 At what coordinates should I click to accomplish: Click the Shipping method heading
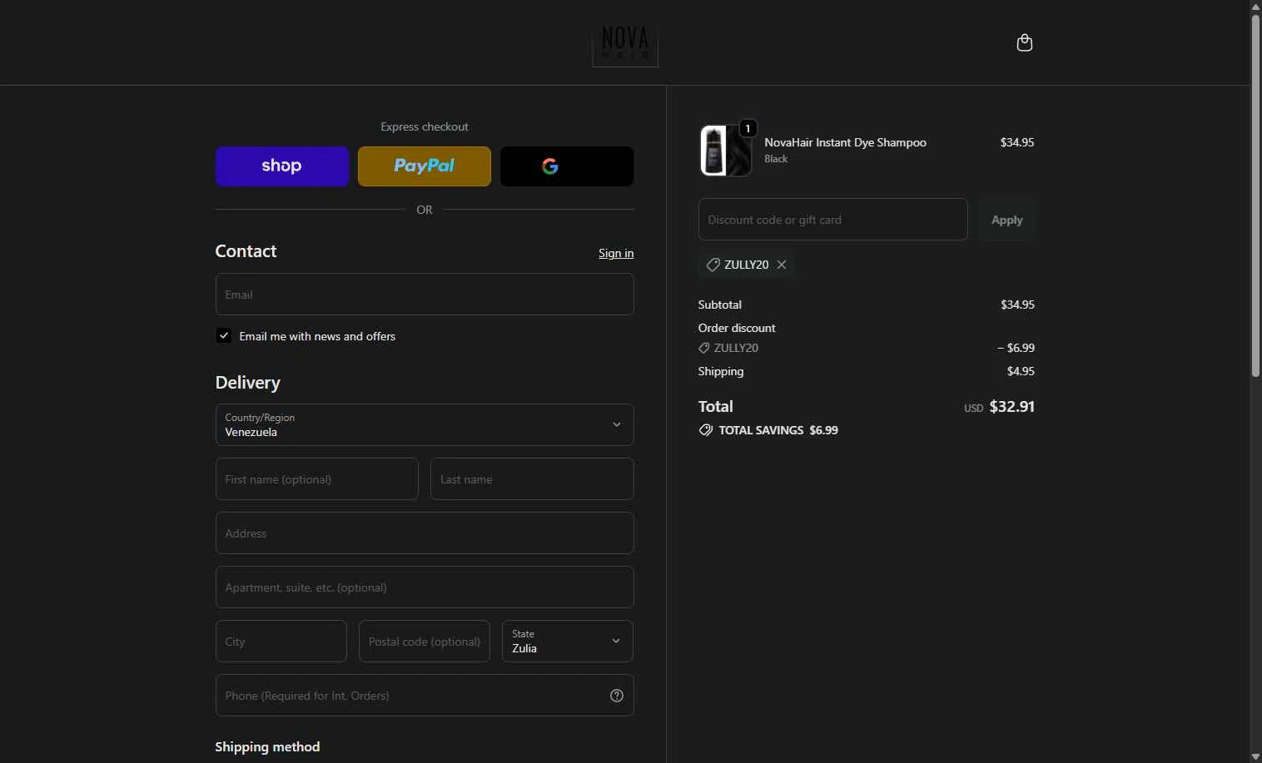(267, 747)
